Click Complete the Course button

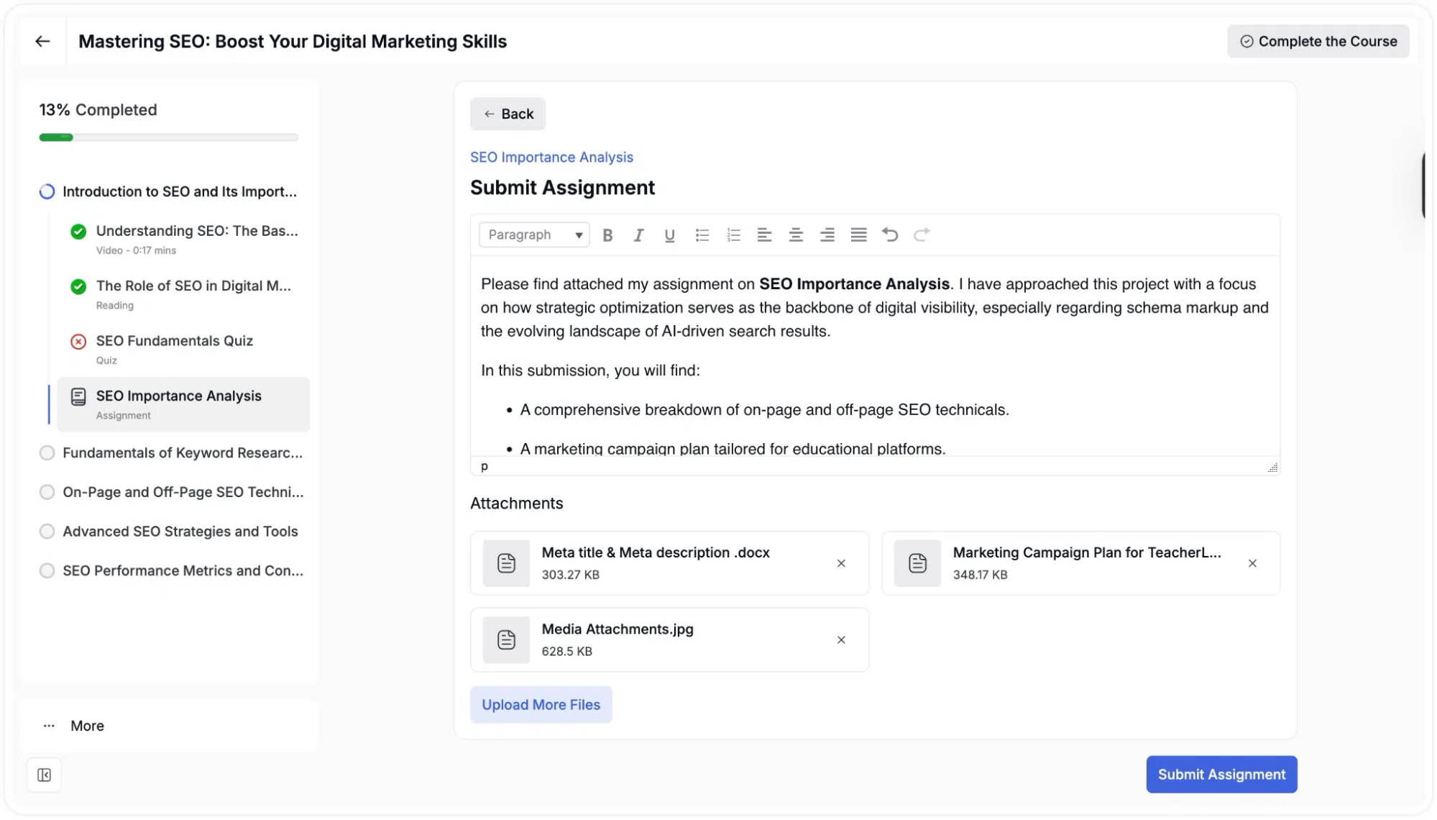pyautogui.click(x=1318, y=42)
